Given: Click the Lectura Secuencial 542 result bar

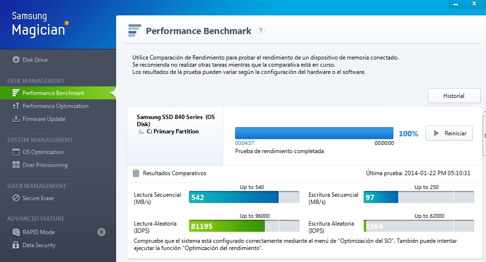Looking at the screenshot, I should coord(244,198).
